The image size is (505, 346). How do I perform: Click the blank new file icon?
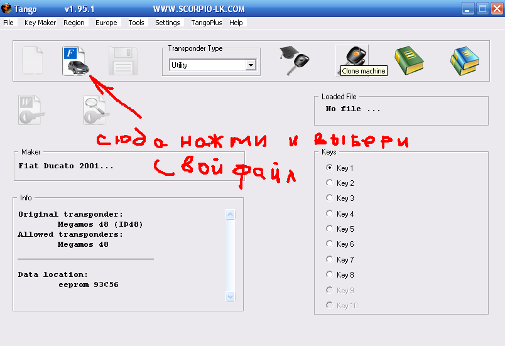pos(32,60)
